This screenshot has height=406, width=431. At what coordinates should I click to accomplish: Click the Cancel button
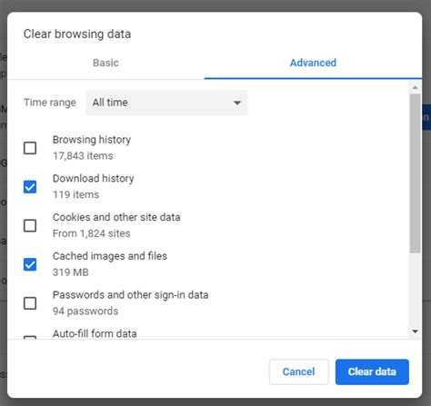coord(298,371)
